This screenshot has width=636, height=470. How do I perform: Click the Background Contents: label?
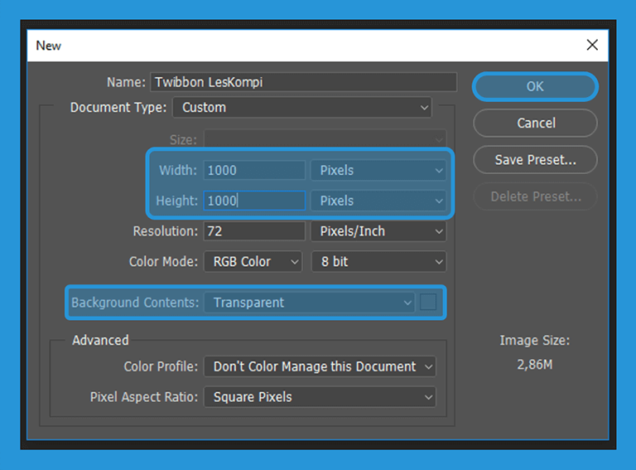(x=136, y=303)
